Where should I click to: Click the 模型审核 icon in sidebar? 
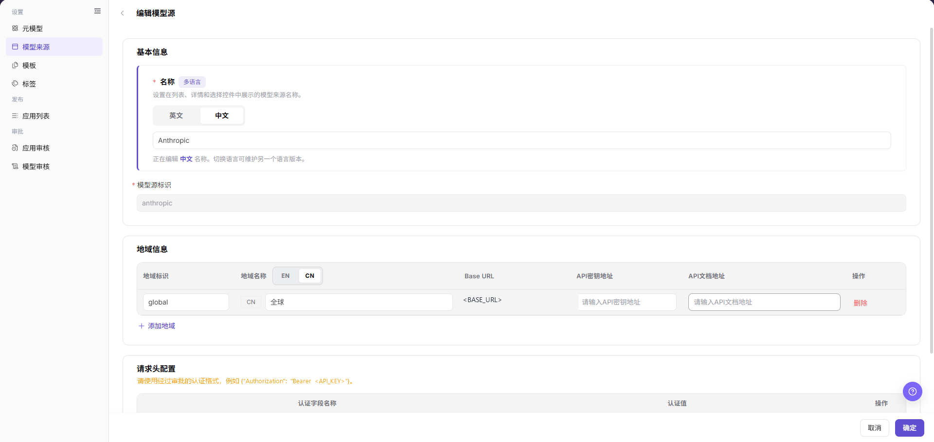click(15, 166)
